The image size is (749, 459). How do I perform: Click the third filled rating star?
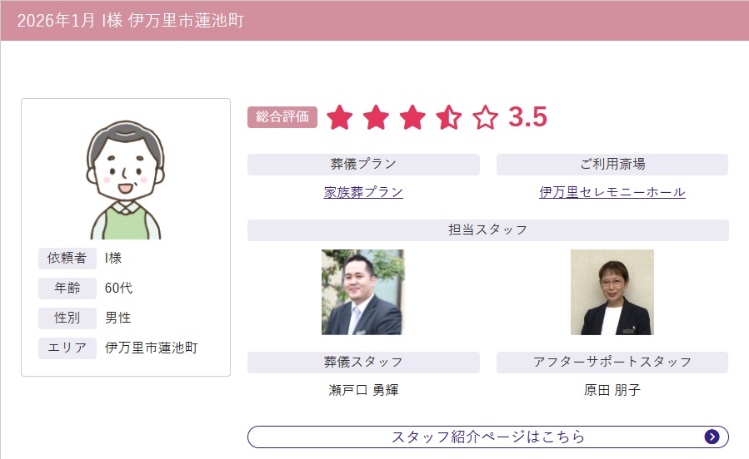click(412, 117)
